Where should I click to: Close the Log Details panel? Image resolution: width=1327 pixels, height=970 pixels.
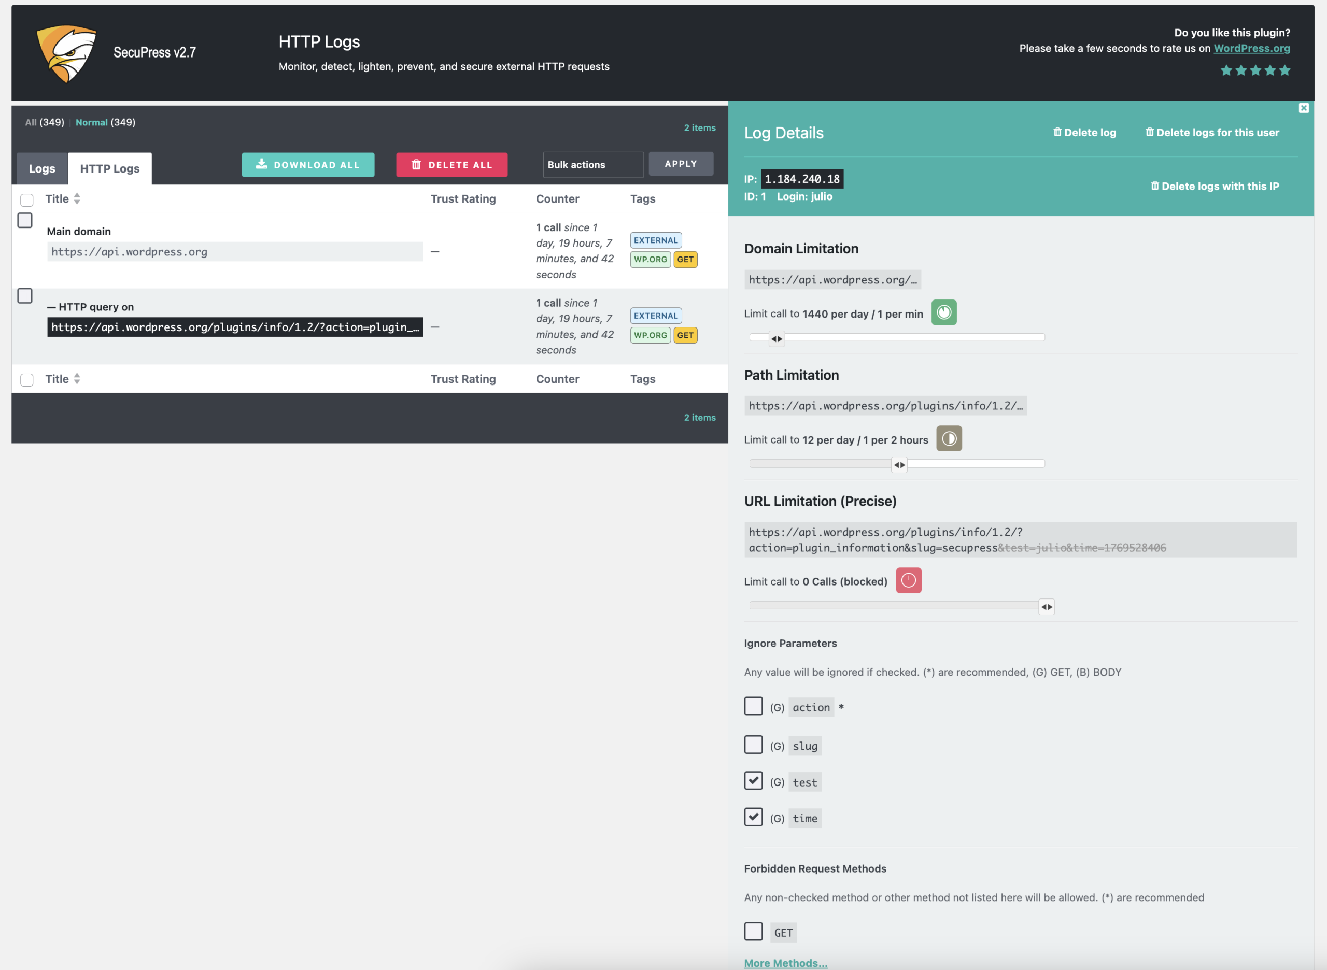(x=1303, y=108)
